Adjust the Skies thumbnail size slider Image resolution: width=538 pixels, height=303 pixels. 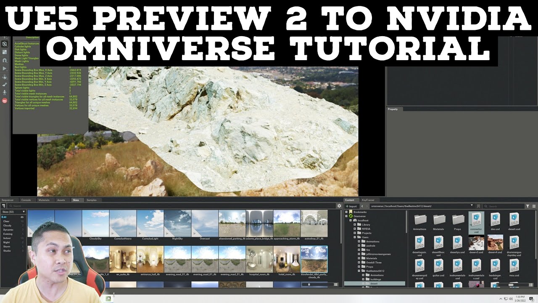point(317,284)
